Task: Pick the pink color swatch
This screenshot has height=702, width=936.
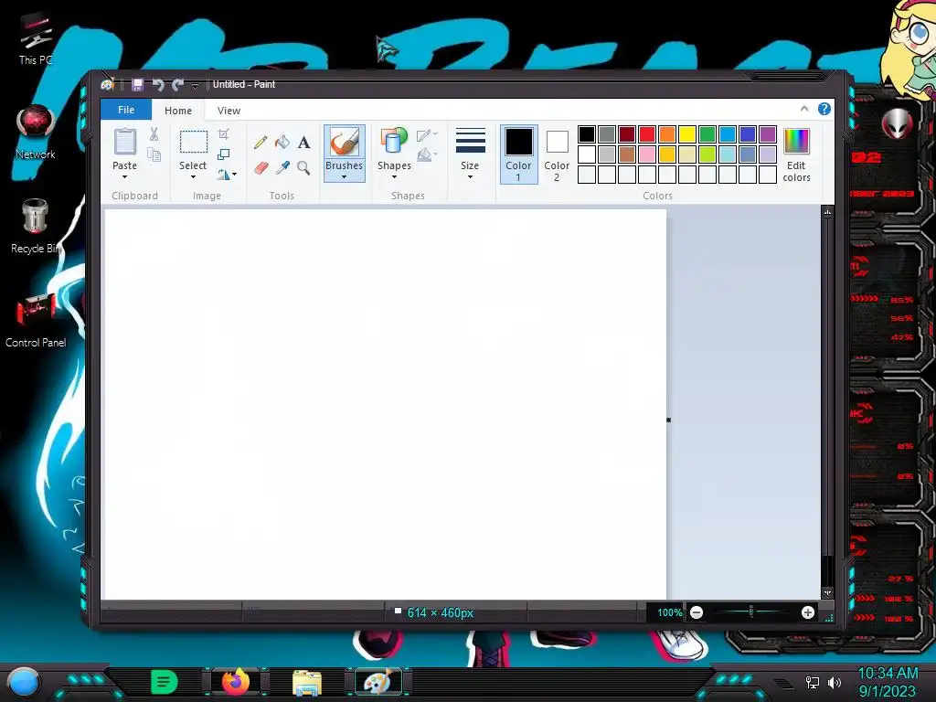Action: coord(647,154)
